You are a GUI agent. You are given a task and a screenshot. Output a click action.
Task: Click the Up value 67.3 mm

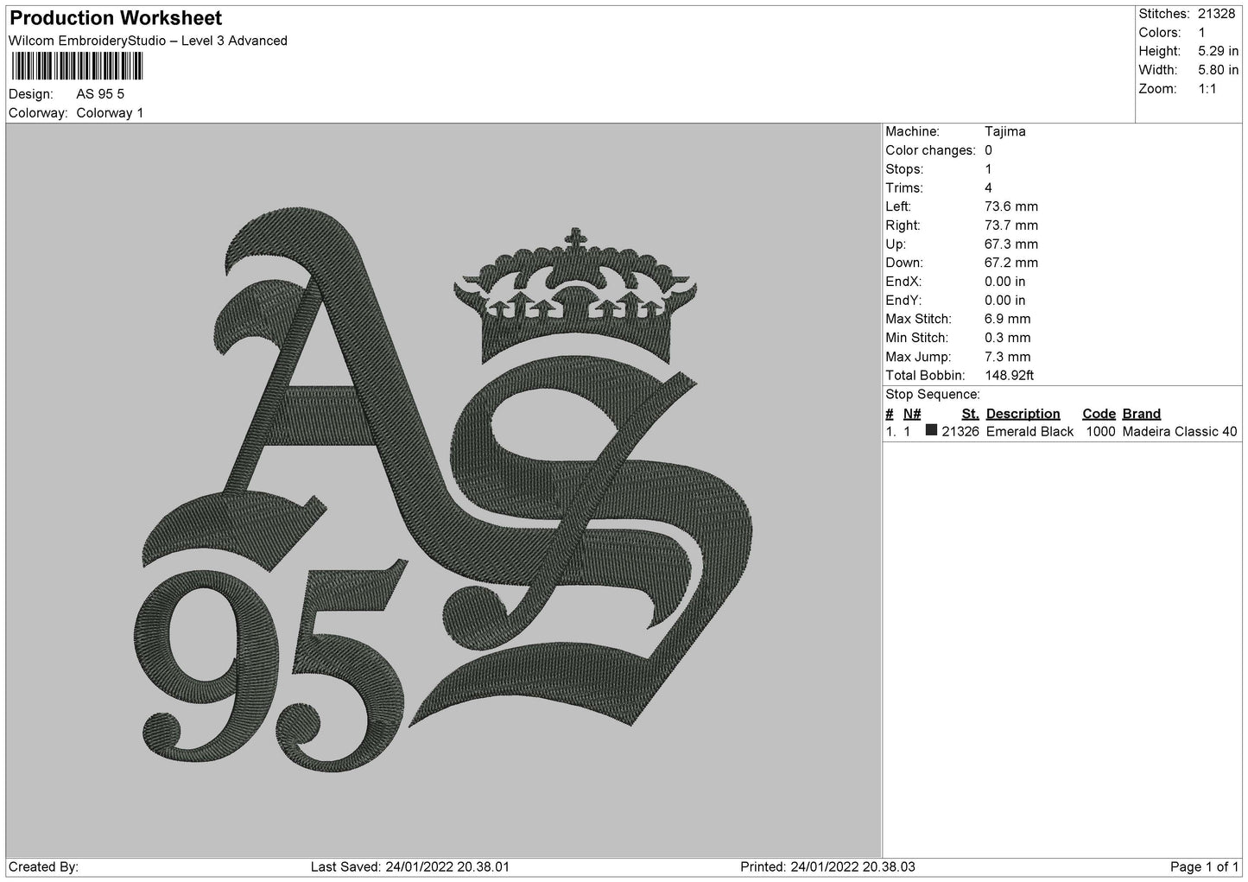pyautogui.click(x=1011, y=244)
